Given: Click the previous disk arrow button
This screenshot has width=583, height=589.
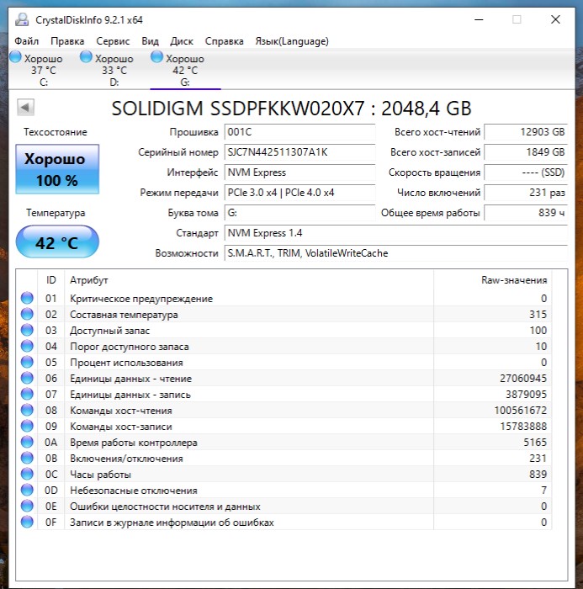Looking at the screenshot, I should click(25, 108).
